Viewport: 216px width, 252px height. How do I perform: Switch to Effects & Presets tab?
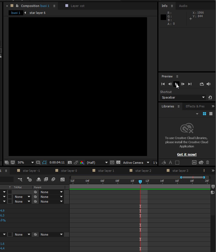click(195, 106)
